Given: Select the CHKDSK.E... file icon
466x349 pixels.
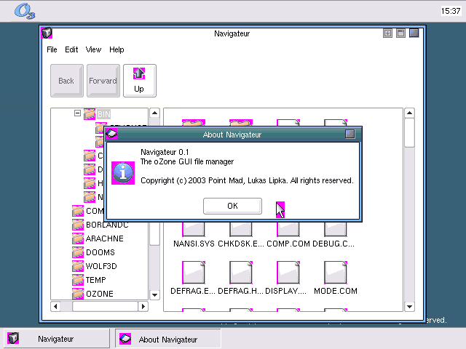Looking at the screenshot, I should coord(241,229).
